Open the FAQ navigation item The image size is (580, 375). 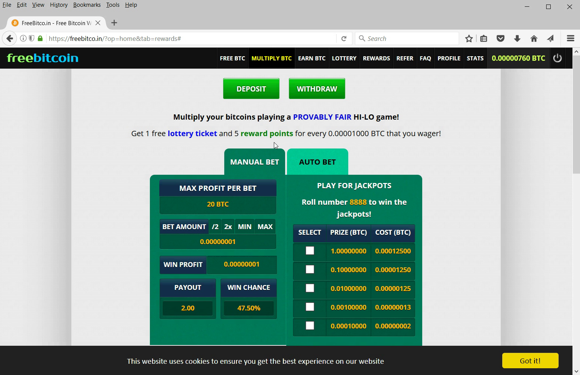click(x=425, y=58)
